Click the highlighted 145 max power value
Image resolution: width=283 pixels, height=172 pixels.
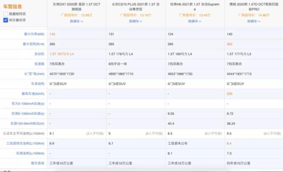pos(52,34)
